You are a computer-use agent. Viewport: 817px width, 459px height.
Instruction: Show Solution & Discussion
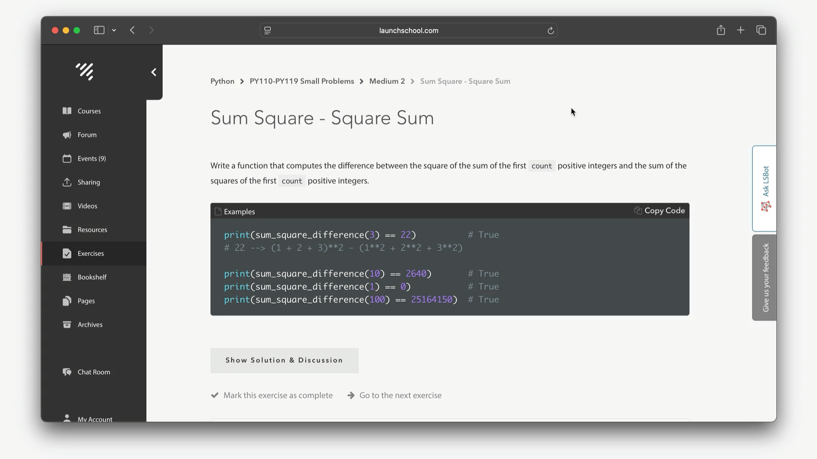(284, 360)
